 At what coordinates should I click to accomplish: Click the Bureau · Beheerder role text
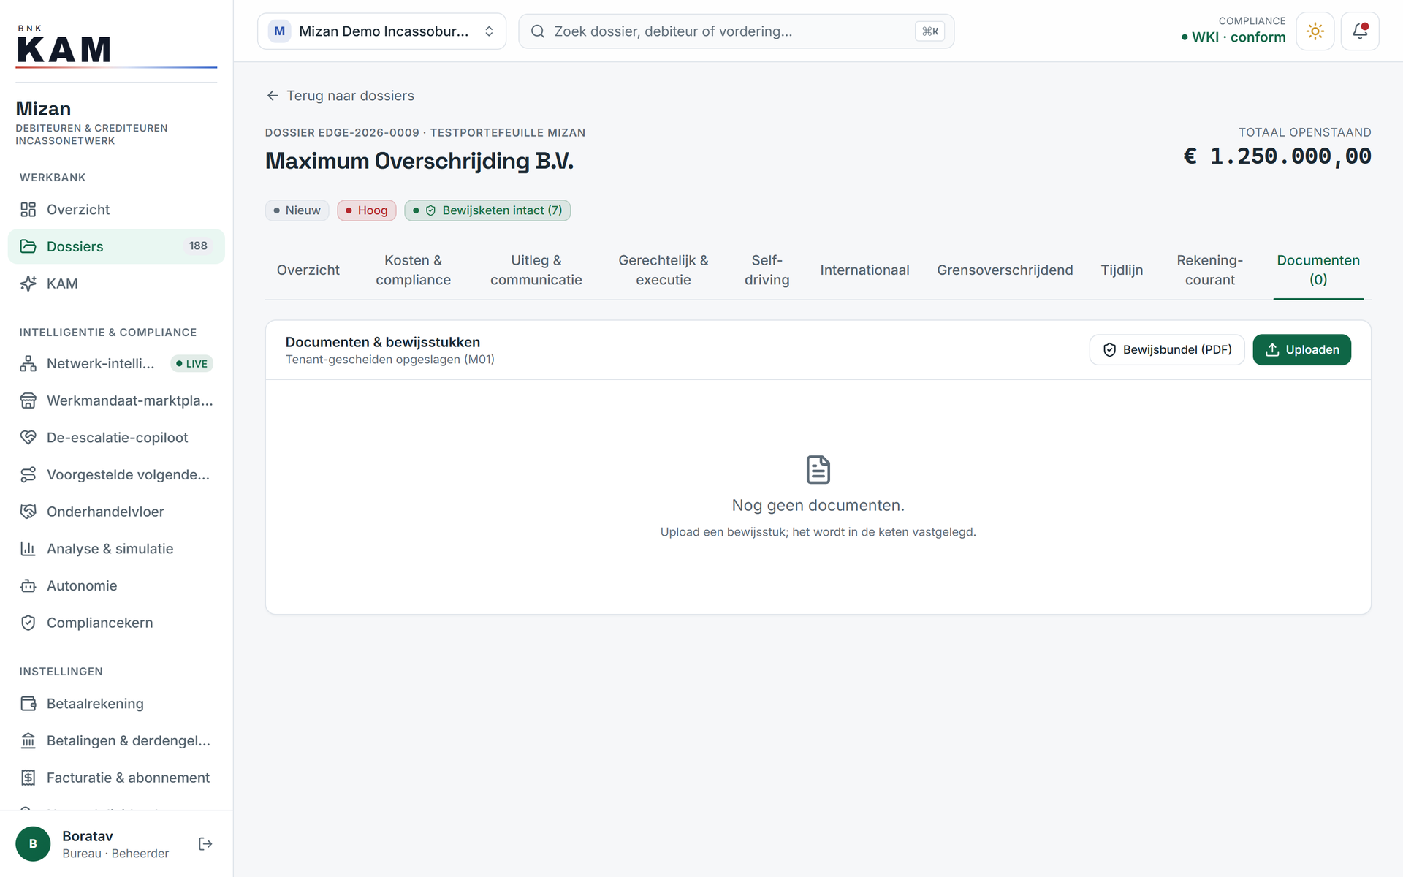pyautogui.click(x=115, y=854)
